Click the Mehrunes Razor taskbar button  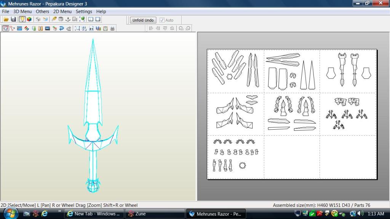[x=216, y=214]
